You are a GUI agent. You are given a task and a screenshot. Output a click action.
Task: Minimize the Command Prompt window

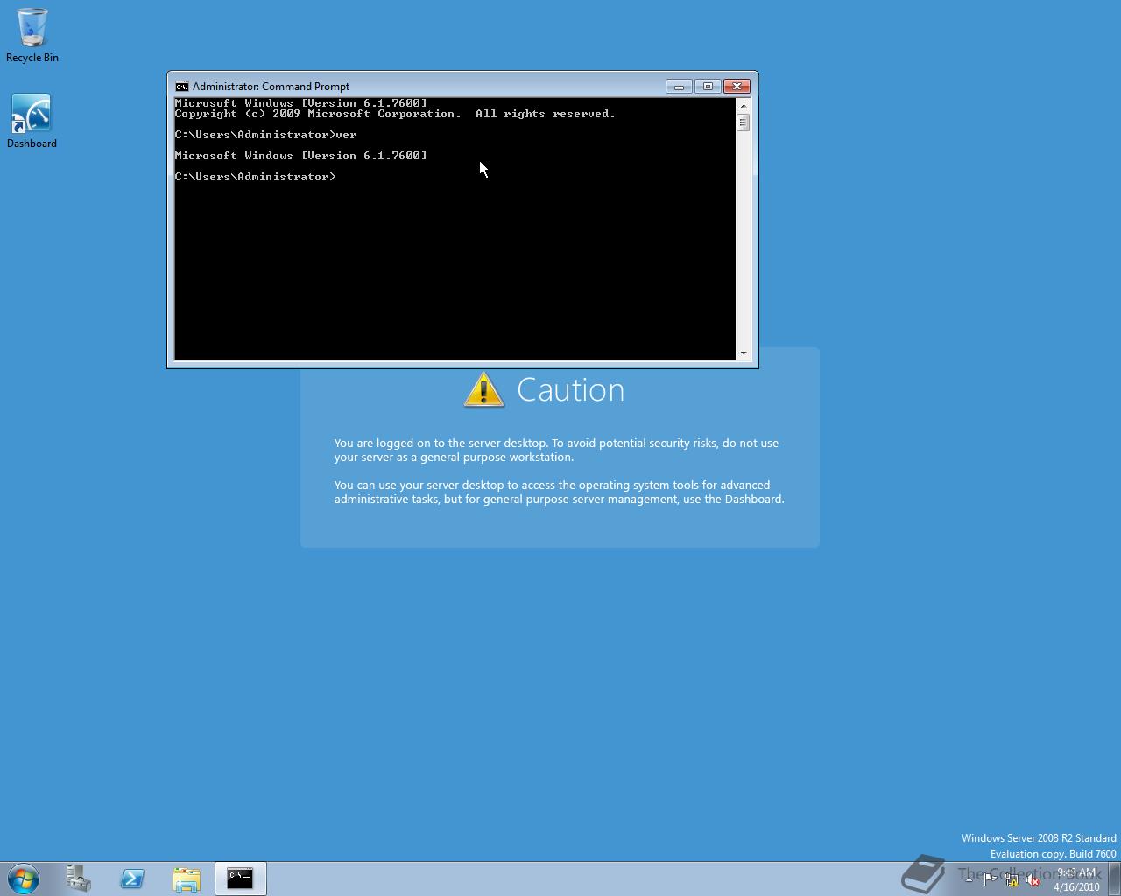[679, 86]
